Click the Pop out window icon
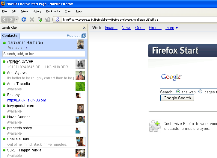217x158 pixels. (84, 36)
